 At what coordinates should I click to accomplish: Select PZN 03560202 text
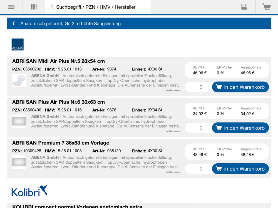(27, 69)
